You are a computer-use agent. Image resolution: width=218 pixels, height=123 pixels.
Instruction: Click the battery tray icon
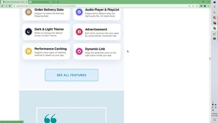(216, 105)
